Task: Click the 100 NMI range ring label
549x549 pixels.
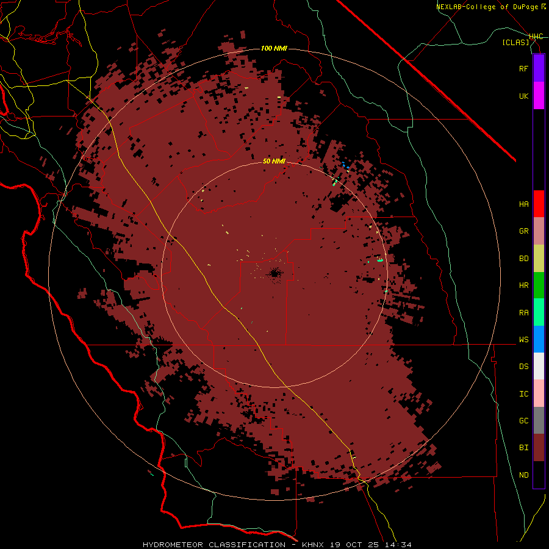Action: click(274, 48)
